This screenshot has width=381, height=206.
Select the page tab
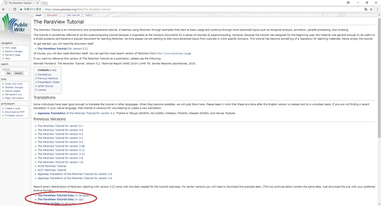pyautogui.click(x=38, y=15)
